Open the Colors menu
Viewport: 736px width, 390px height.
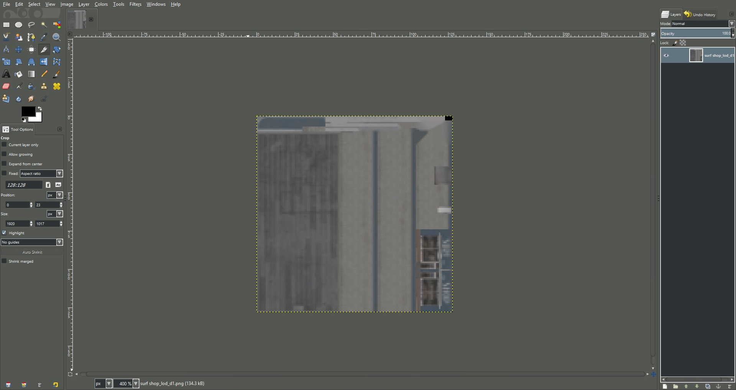tap(101, 4)
